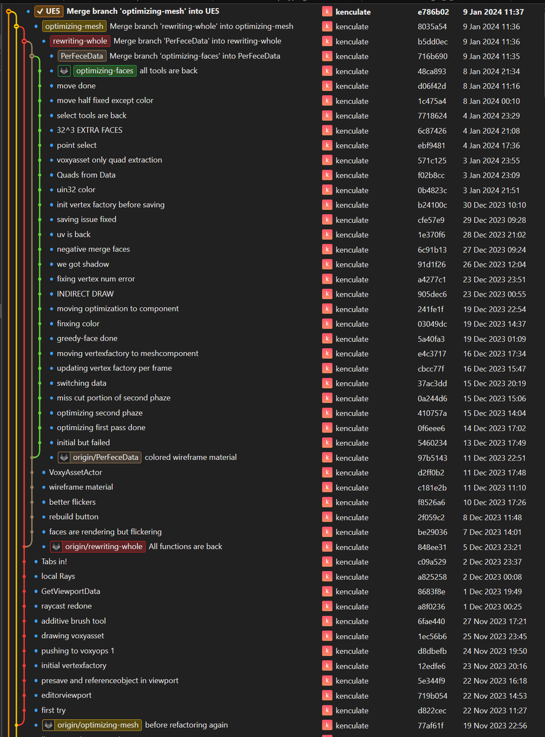The width and height of the screenshot is (545, 737).
Task: Select commit 'updating vertex factory per frame'
Action: 114,368
